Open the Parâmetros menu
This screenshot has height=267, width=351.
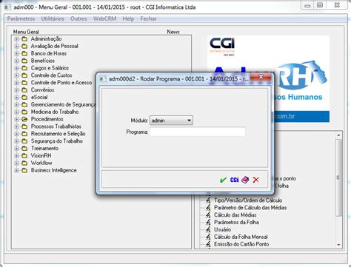(21, 18)
